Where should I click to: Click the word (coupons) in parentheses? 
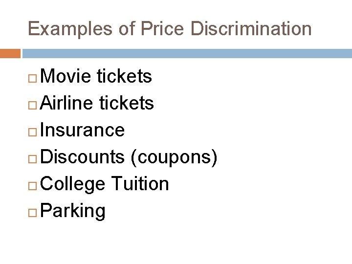[x=174, y=157]
